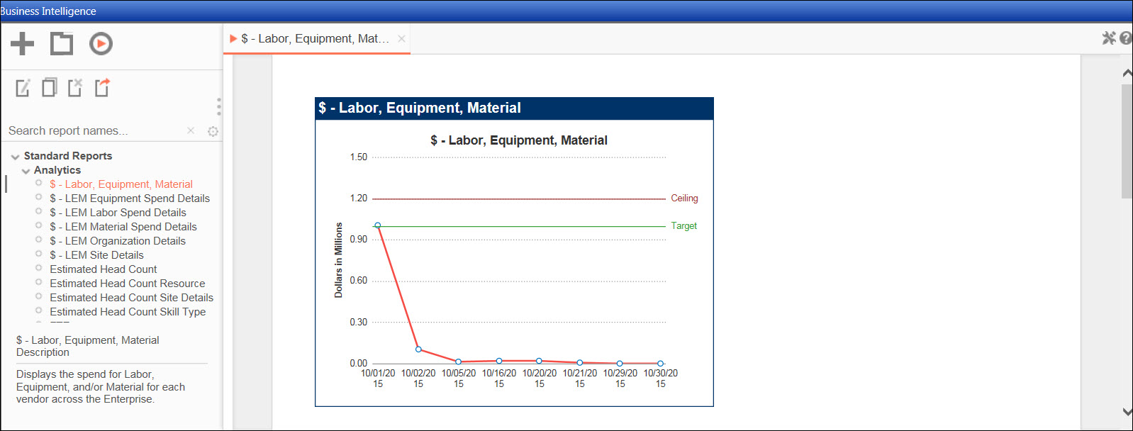Image resolution: width=1133 pixels, height=431 pixels.
Task: Click the export report arrow icon
Action: pyautogui.click(x=102, y=88)
